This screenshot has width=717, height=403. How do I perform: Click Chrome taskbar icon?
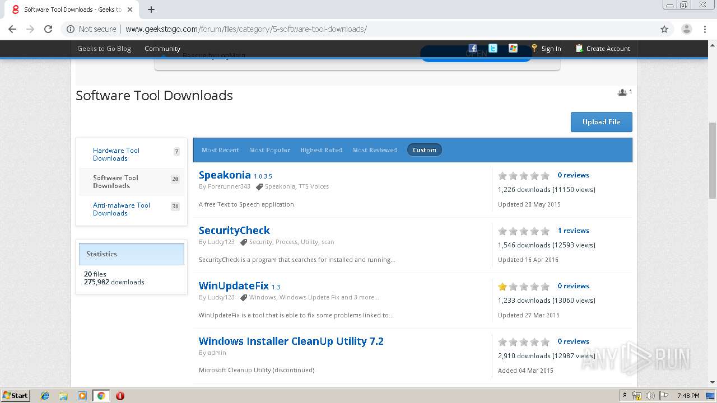[101, 396]
